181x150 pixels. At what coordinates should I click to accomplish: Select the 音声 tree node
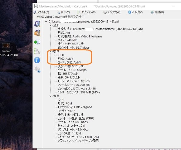tap(56, 96)
